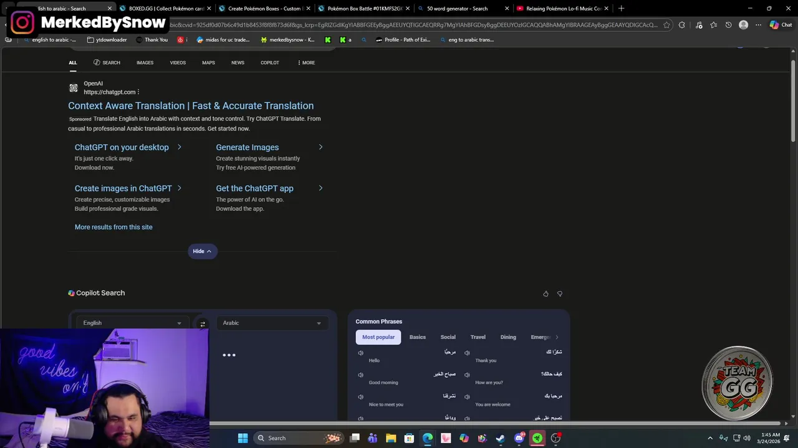Close the 50 word generator tab
This screenshot has width=798, height=448.
[507, 9]
